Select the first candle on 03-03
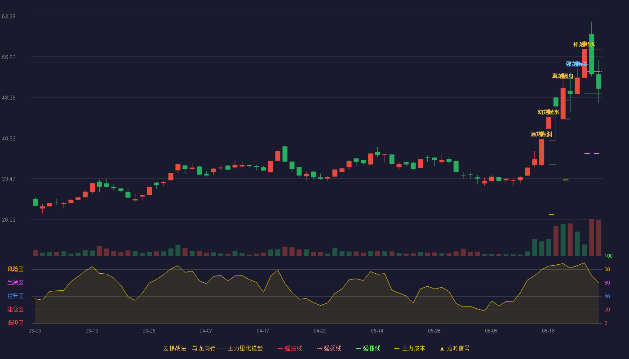629x359 pixels. pos(35,202)
